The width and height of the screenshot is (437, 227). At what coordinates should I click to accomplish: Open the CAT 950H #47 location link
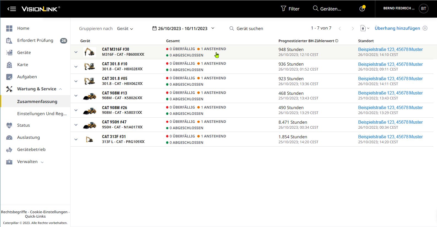(x=390, y=122)
